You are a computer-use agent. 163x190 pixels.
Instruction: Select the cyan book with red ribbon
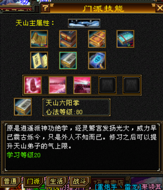pyautogui.click(x=125, y=39)
